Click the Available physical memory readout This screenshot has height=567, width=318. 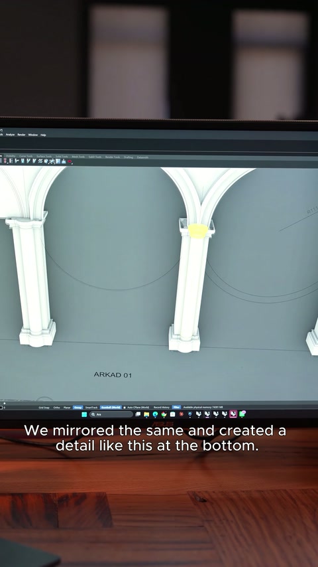click(x=203, y=407)
